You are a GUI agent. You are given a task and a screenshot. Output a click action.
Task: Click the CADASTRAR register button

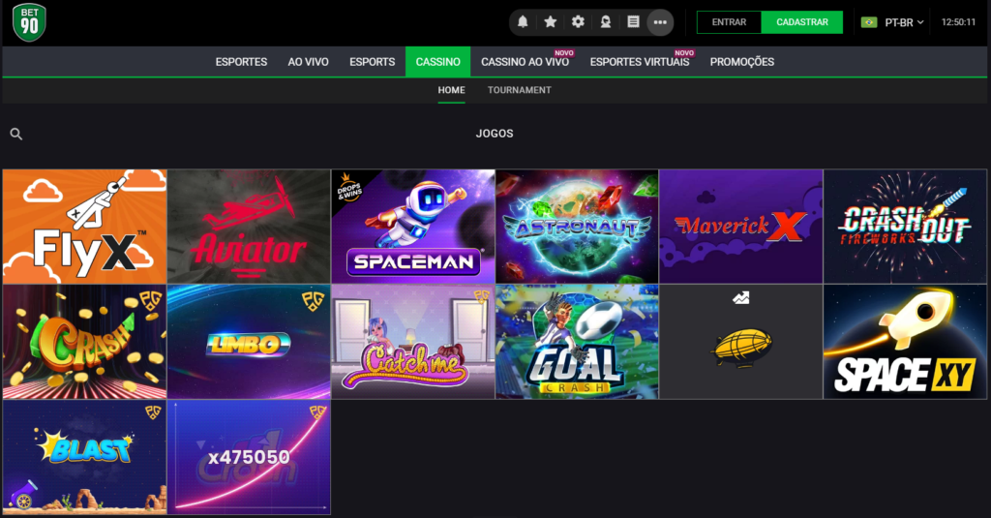click(x=802, y=22)
